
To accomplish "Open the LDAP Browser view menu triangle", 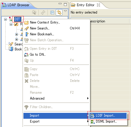I will pyautogui.click(x=65, y=11).
